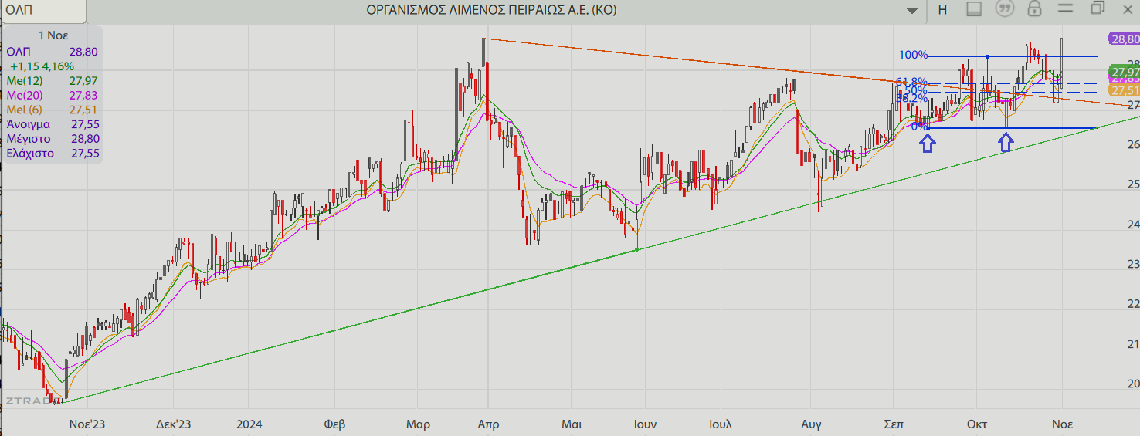The image size is (1140, 436).
Task: Click the '1 Νοε' date in info panel
Action: click(x=54, y=35)
